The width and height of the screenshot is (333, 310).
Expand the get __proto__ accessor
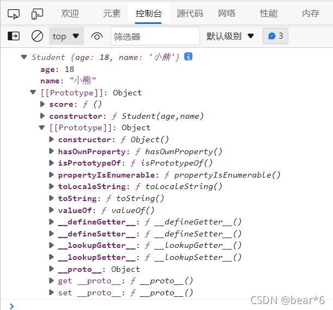coord(51,281)
